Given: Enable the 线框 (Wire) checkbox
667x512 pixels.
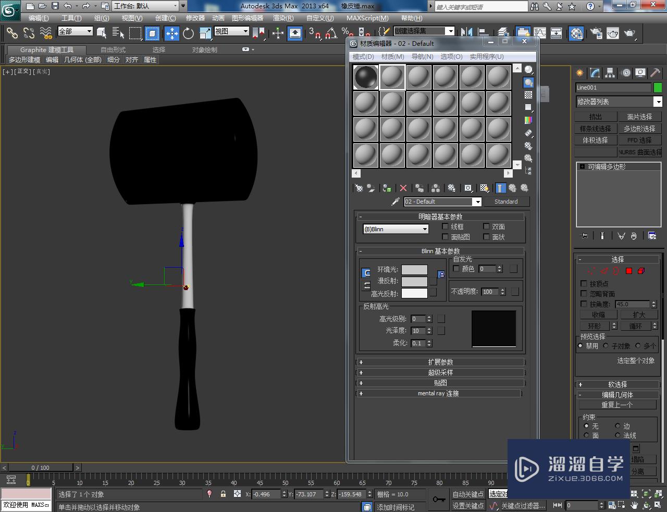Looking at the screenshot, I should (445, 227).
